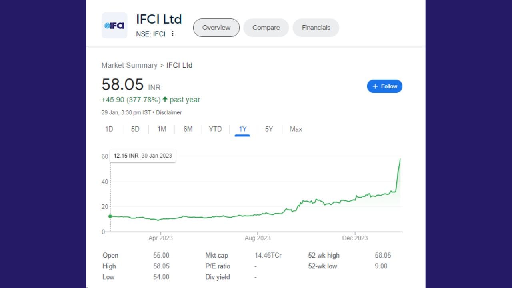Screen dimensions: 512x288
Task: Select the 6M time range
Action: (x=188, y=129)
